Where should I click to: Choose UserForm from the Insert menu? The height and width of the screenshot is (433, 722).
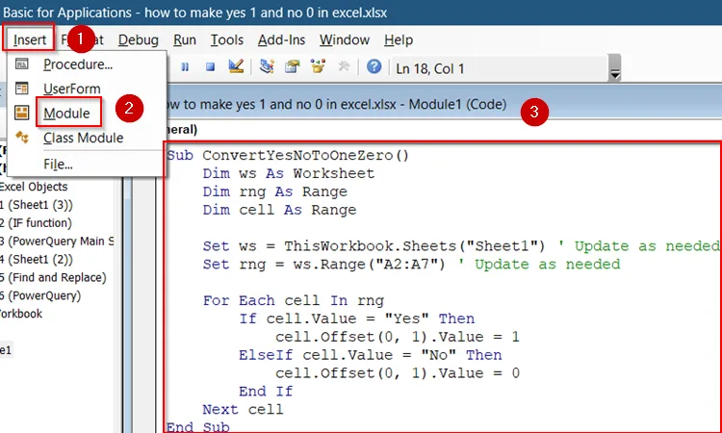[72, 89]
